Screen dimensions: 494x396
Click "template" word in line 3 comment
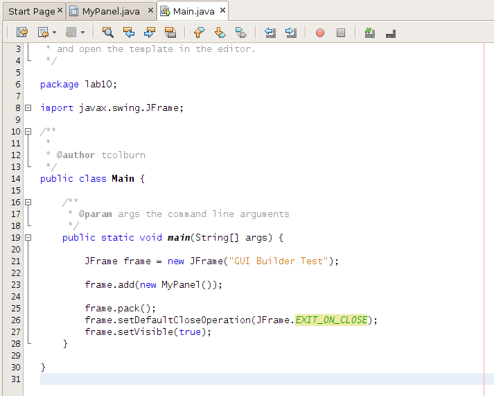tap(151, 49)
